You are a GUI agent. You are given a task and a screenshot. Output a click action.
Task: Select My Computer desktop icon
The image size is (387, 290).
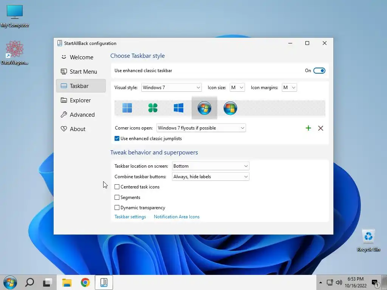(15, 15)
